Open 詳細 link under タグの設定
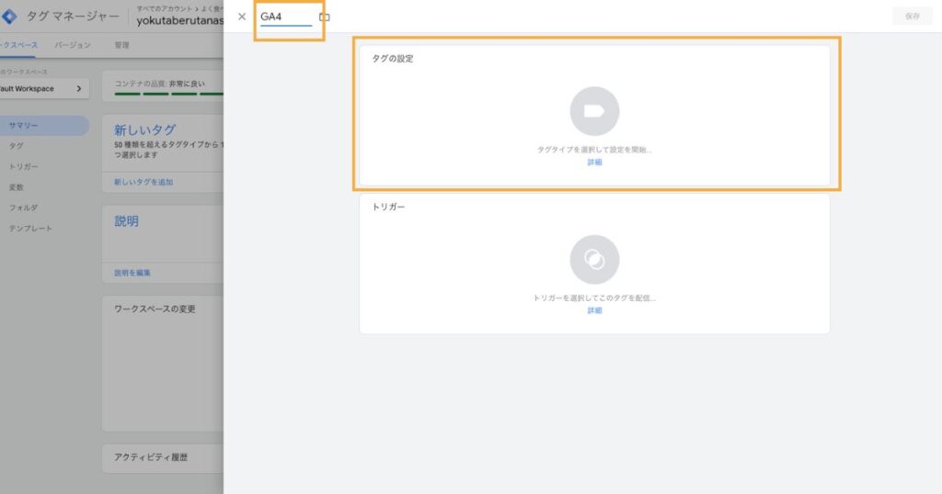 [594, 163]
